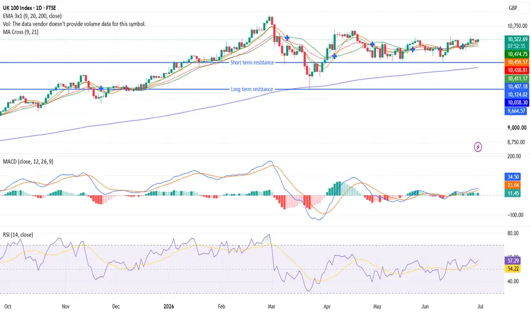Click the Jun label on time axis

tap(425, 307)
